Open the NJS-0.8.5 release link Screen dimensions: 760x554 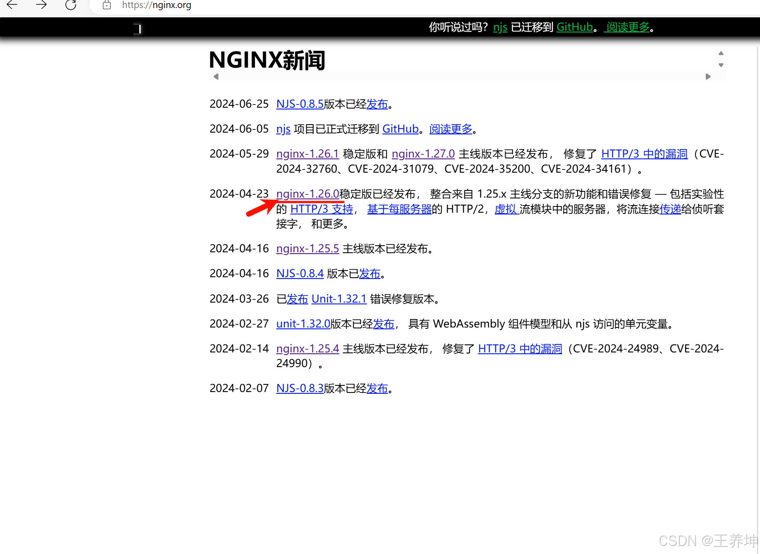(x=300, y=104)
